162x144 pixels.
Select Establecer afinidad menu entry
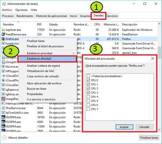(x=48, y=59)
